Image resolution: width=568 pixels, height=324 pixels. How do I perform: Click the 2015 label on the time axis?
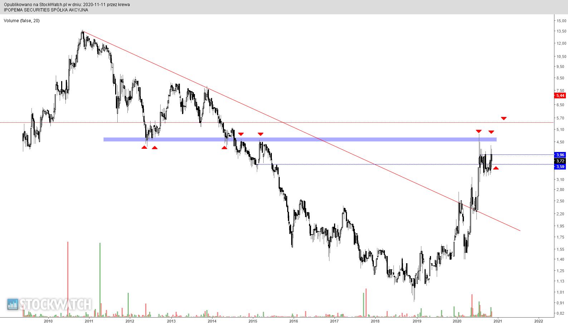pos(253,321)
